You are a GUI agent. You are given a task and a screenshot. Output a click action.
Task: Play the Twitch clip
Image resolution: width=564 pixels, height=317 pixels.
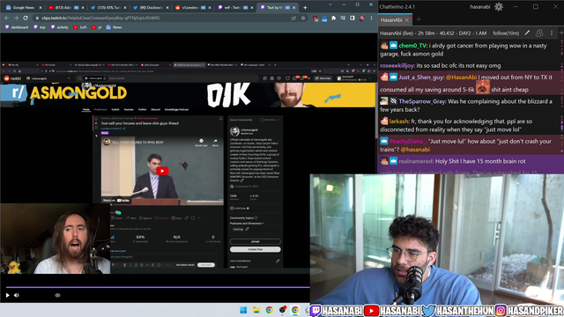point(8,296)
